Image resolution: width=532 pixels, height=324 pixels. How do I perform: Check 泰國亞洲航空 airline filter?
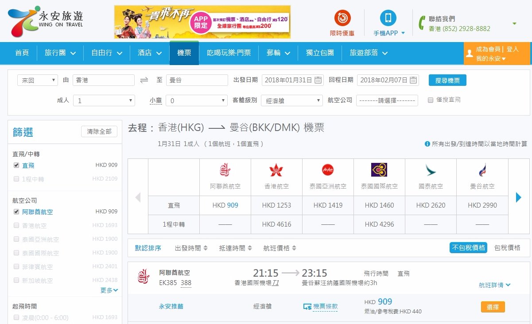(x=16, y=239)
